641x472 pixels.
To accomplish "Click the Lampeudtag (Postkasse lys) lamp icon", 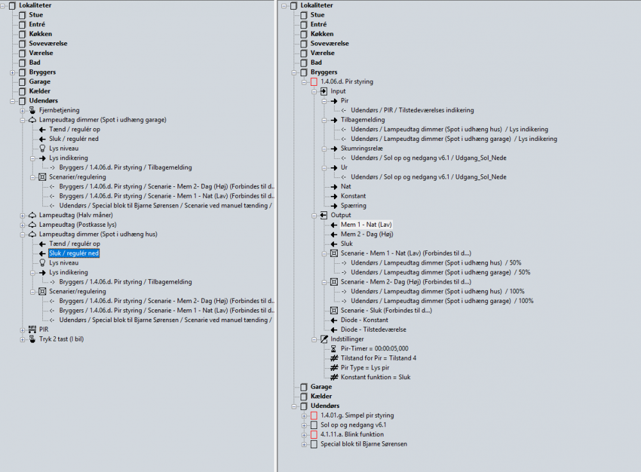I will click(x=33, y=225).
